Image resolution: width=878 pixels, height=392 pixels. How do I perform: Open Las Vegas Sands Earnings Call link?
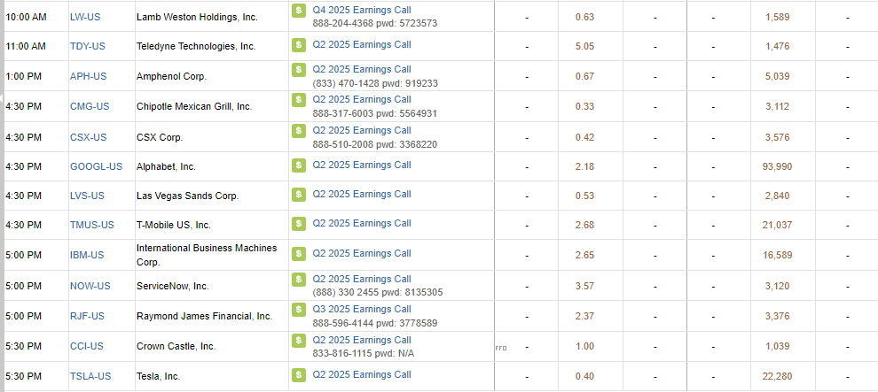tap(362, 194)
